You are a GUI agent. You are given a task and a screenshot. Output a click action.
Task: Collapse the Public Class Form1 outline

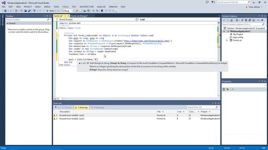pos(59,28)
